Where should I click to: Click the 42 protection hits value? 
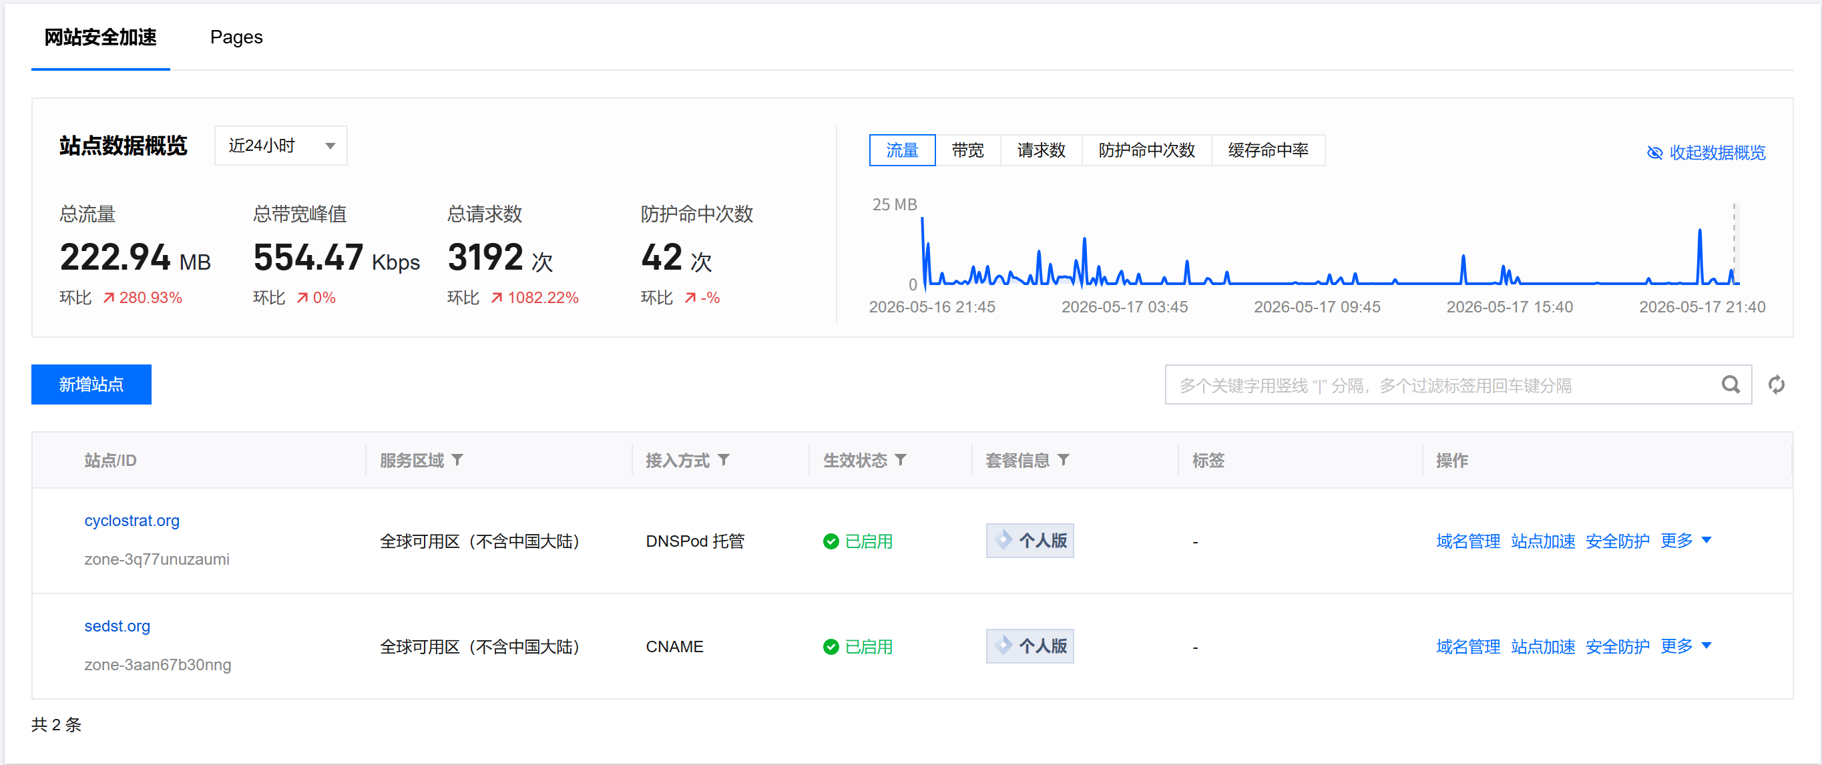[x=676, y=258]
